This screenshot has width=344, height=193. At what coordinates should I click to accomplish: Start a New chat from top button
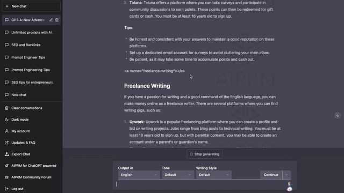point(31,6)
